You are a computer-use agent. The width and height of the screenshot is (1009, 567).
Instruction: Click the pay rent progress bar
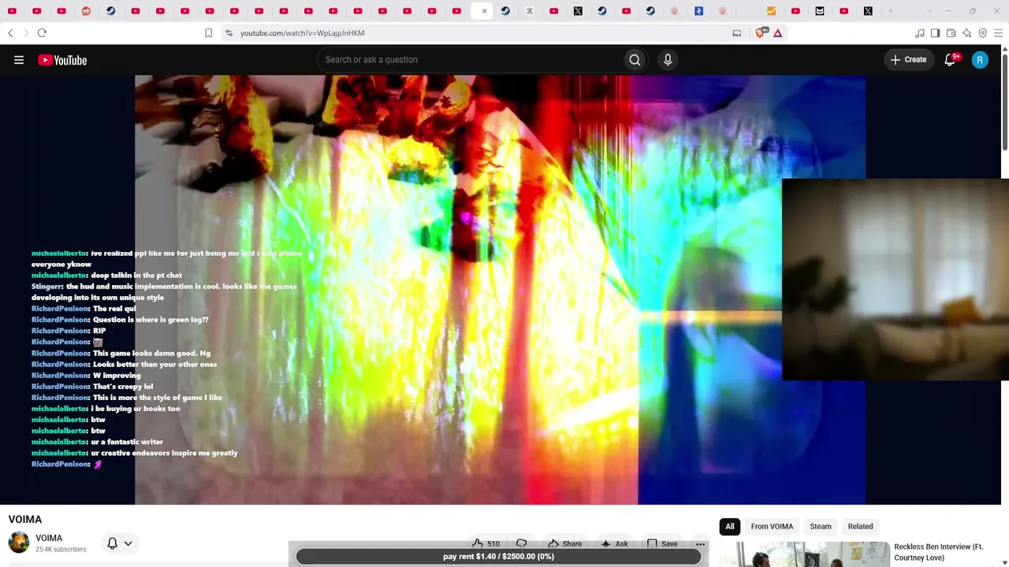498,557
